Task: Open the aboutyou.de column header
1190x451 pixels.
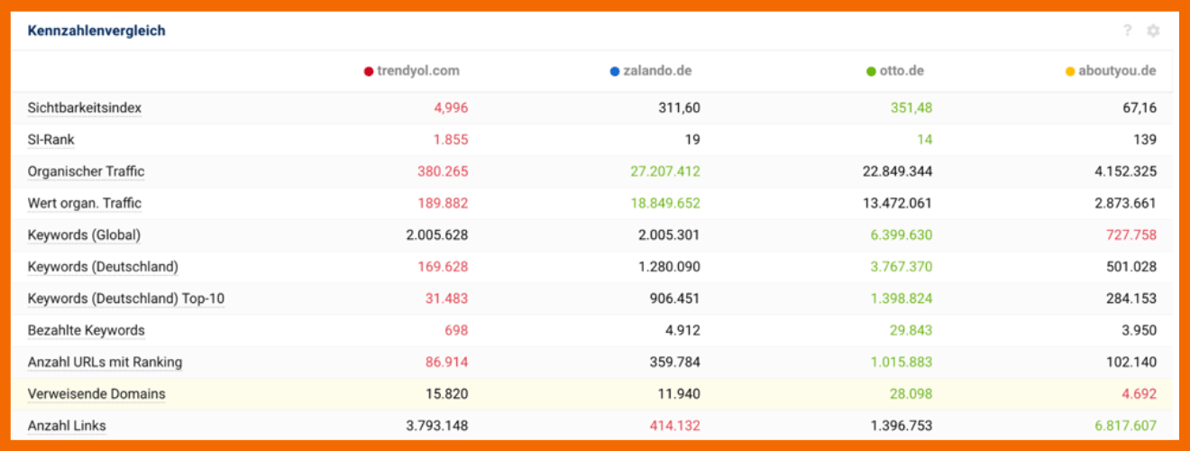Action: [x=1117, y=71]
